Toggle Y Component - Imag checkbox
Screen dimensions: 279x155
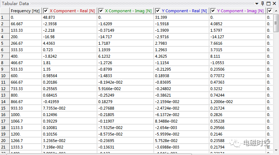coord(213,11)
